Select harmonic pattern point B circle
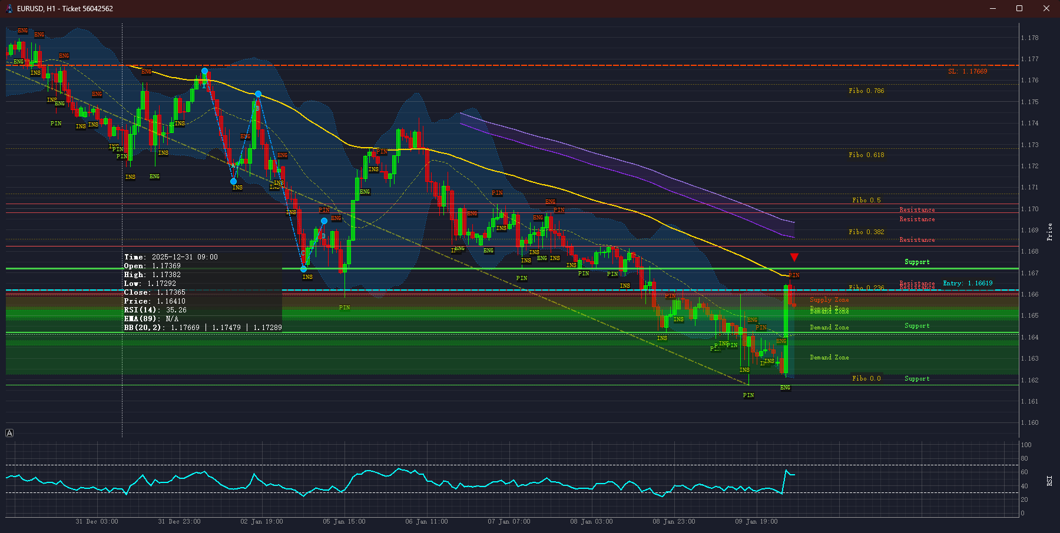Screen dimensions: 1060x533 click(258, 94)
